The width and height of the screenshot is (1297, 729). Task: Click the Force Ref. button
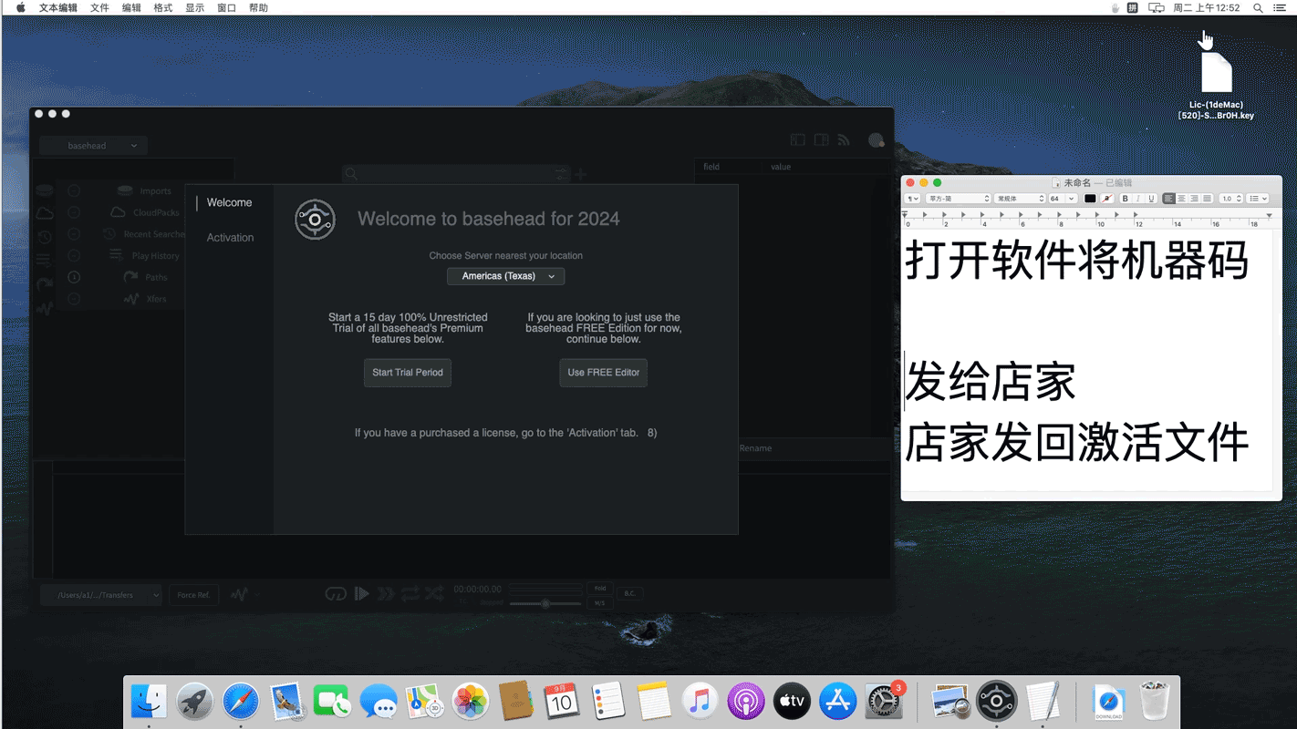pyautogui.click(x=193, y=595)
